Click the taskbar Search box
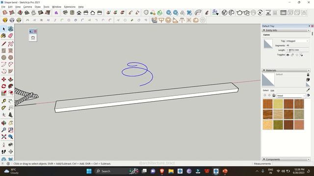 (117, 171)
